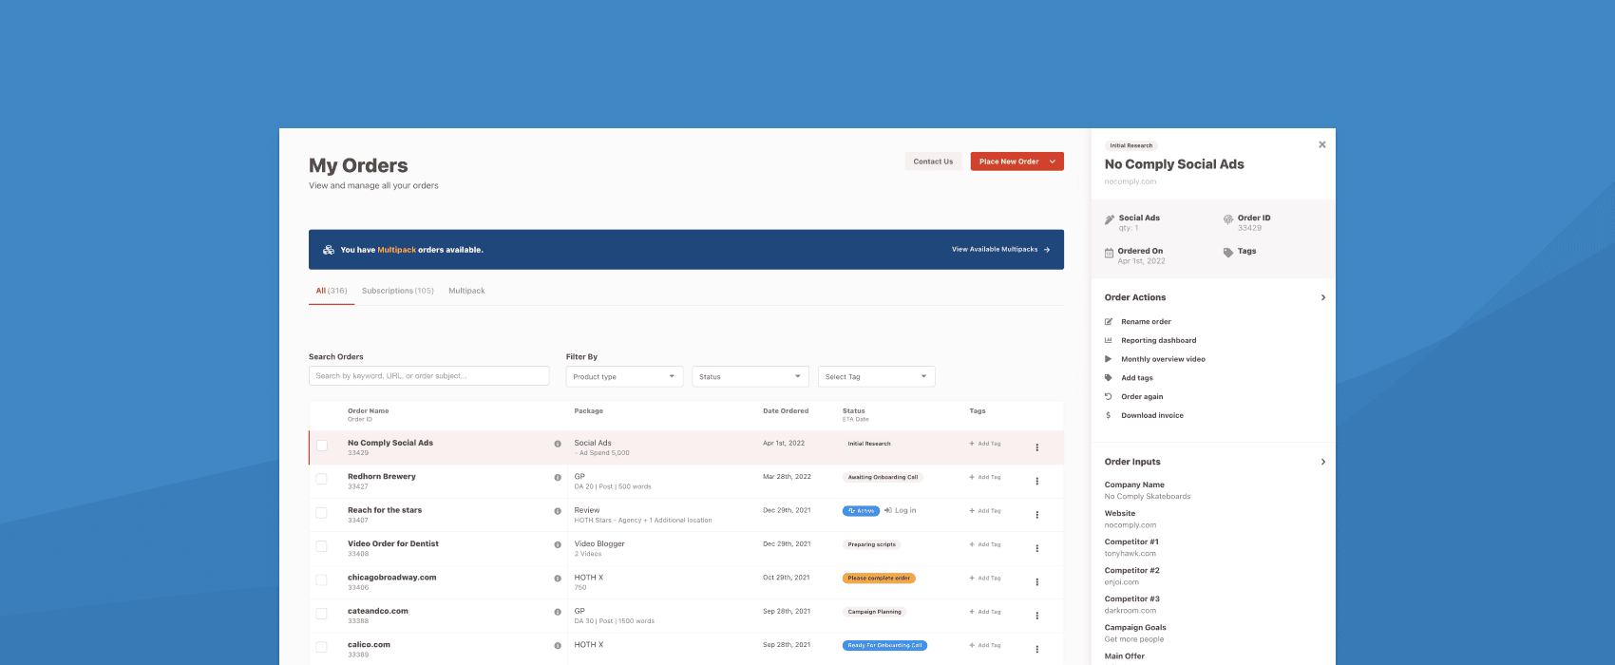
Task: Expand the Order Actions section chevron
Action: point(1323,297)
